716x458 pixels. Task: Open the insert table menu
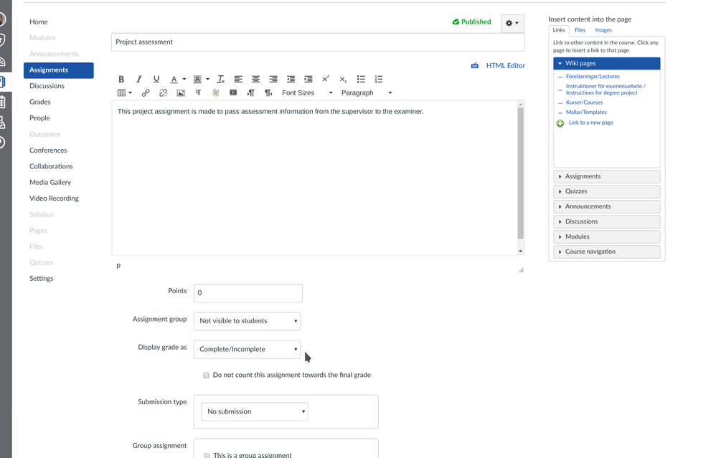coord(125,93)
